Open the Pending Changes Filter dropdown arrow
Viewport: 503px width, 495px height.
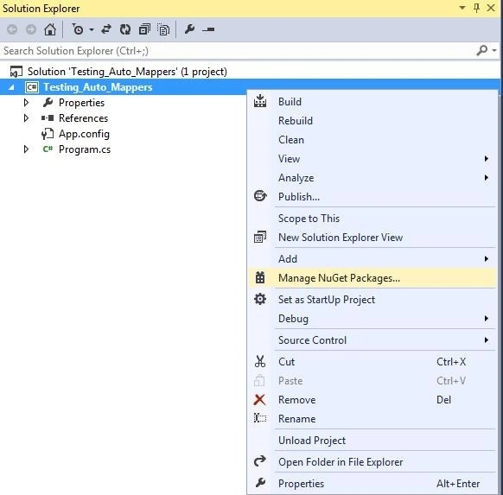point(92,30)
